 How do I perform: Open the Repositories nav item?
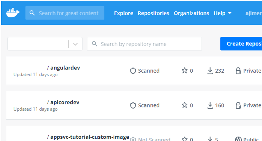[x=153, y=13]
